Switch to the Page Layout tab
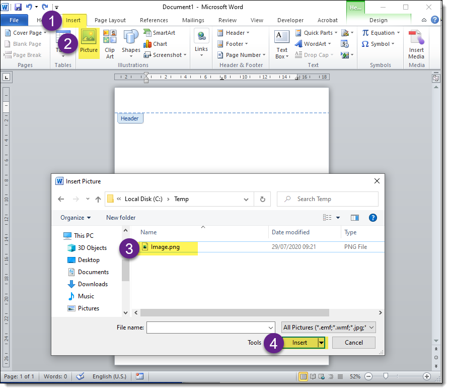Viewport: 450px width, 391px height. coord(110,20)
